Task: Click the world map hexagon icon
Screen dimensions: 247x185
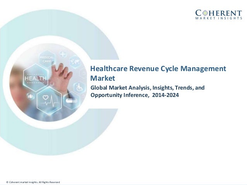Action: pyautogui.click(x=75, y=62)
